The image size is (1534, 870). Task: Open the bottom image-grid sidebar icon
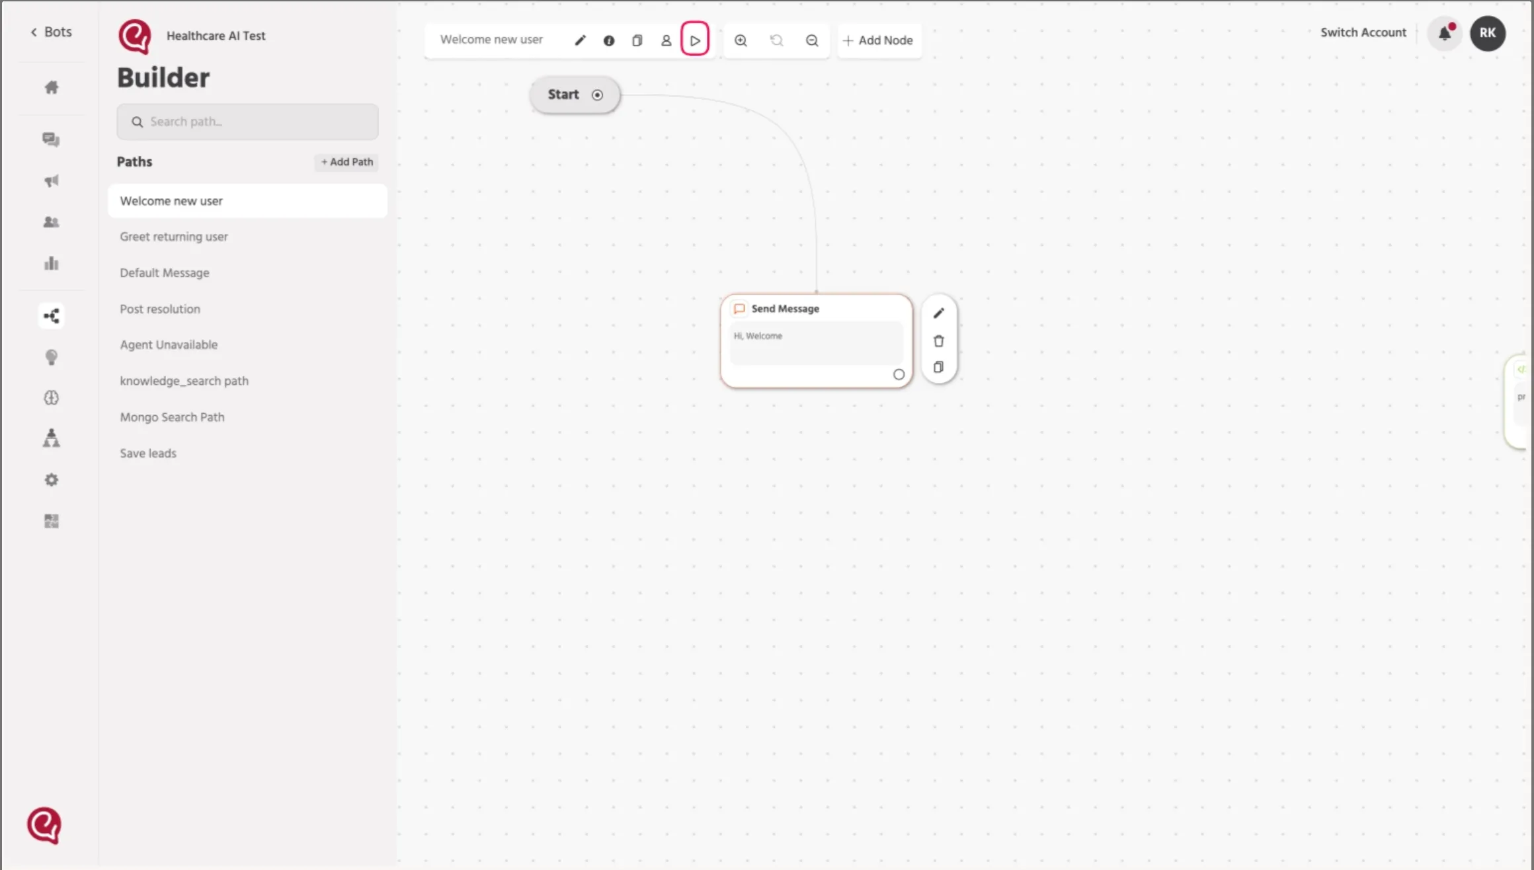(52, 522)
